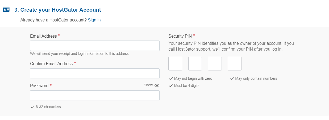
Task: Select the fourth Security PIN digit box
Action: (x=235, y=64)
